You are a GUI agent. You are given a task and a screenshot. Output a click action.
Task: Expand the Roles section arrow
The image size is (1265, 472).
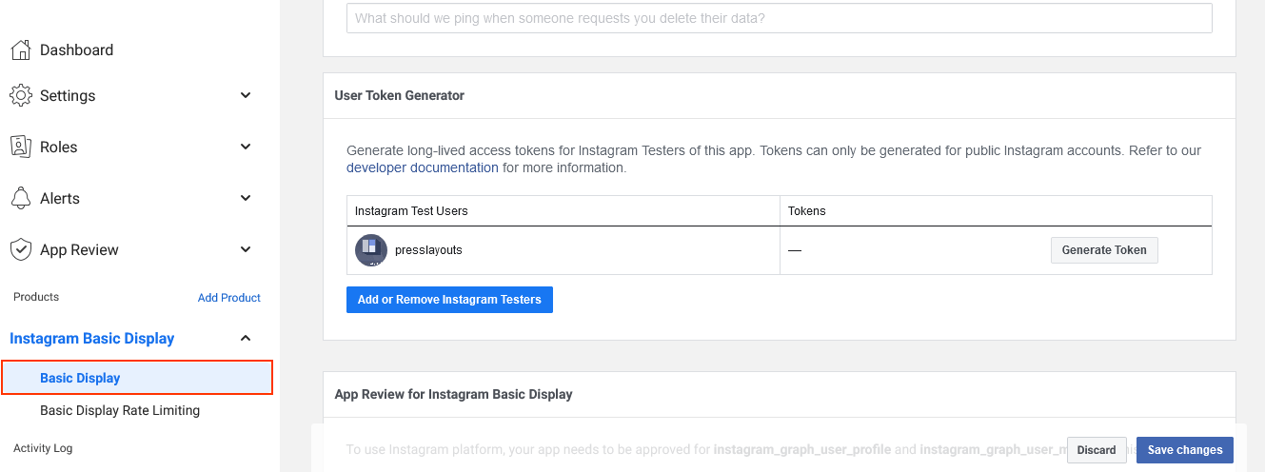[x=246, y=147]
